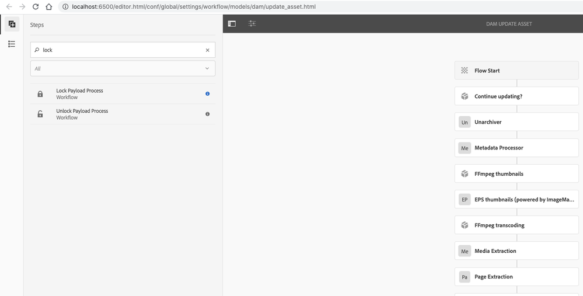The height and width of the screenshot is (296, 583).
Task: Open workflow model properties sliders icon
Action: (x=252, y=24)
